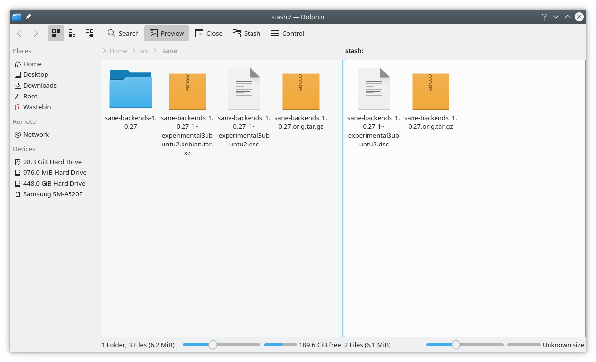Open Wastebin from Places panel
Image resolution: width=596 pixels, height=362 pixels.
(x=37, y=107)
